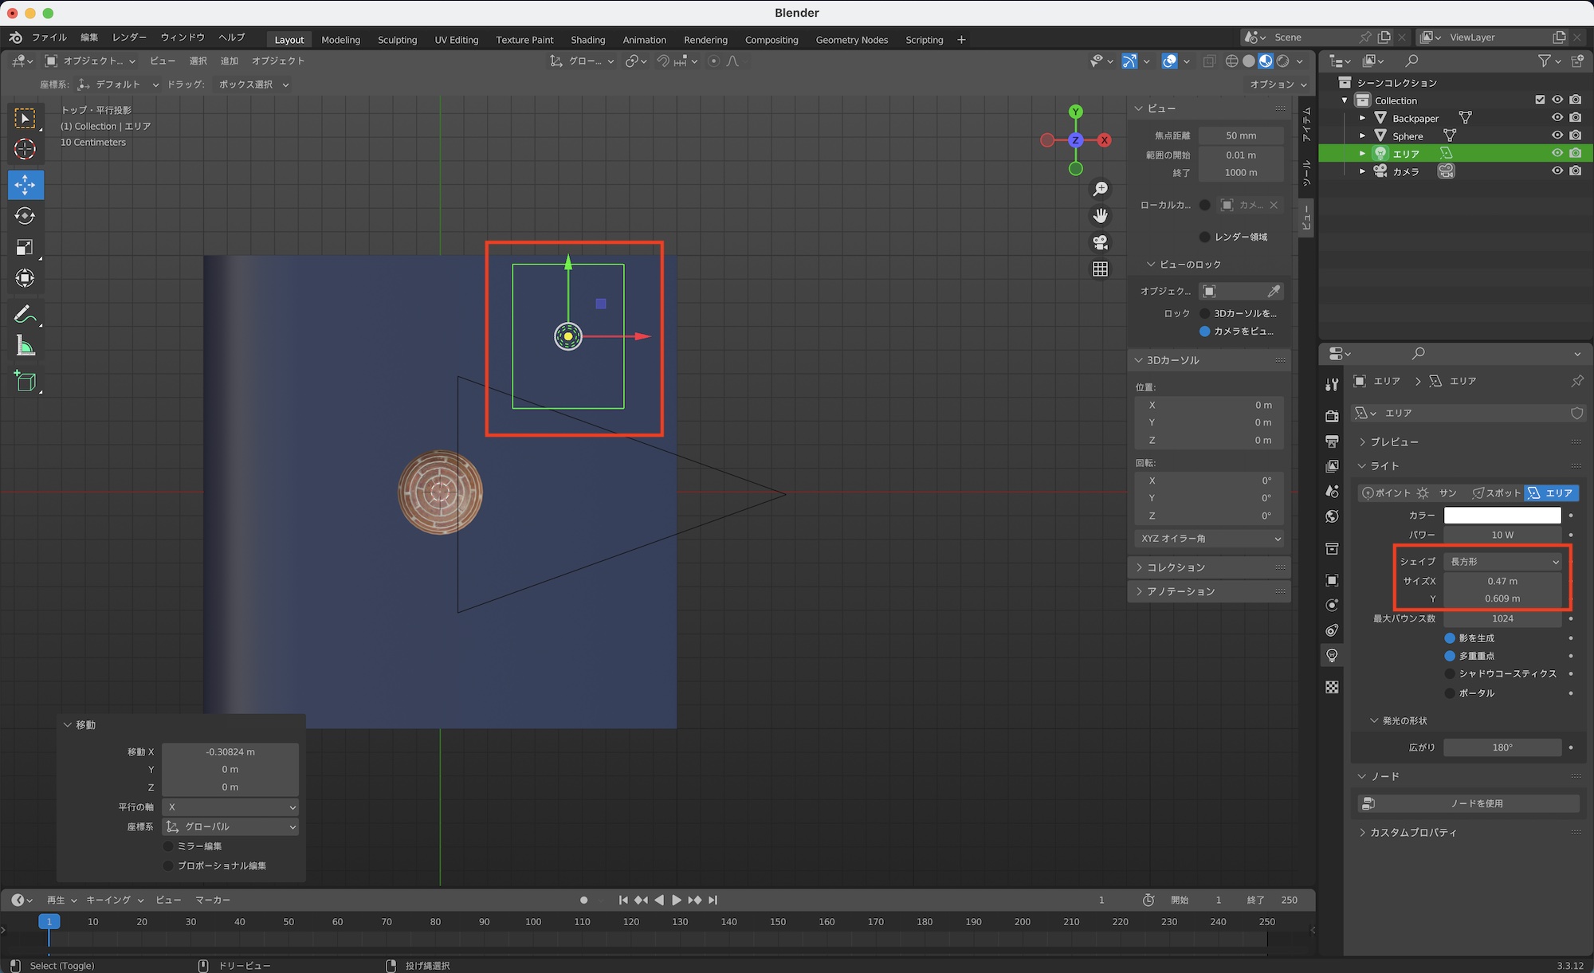
Task: Activate the Measure tool
Action: (x=25, y=346)
